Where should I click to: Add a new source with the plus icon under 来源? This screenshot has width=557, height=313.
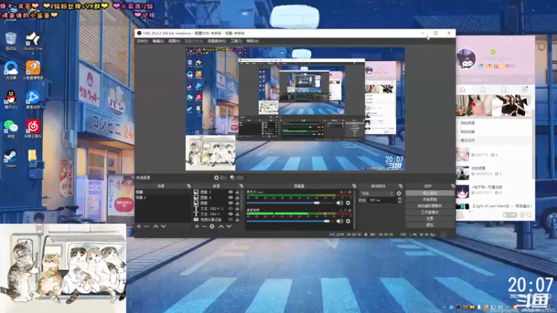(197, 227)
